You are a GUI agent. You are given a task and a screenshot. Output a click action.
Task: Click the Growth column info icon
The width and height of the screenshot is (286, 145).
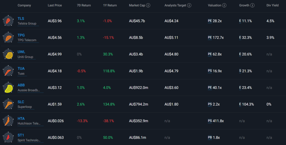(252, 5)
